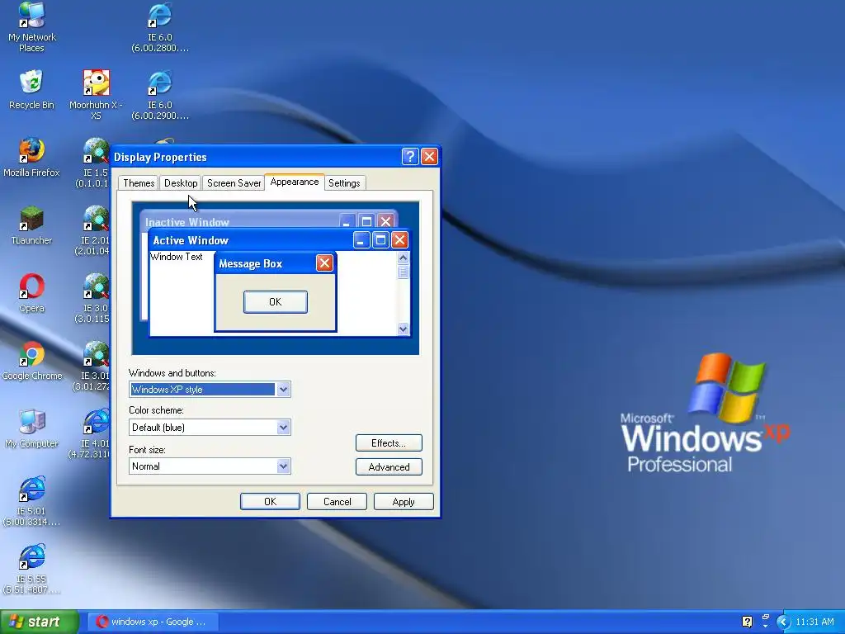Select the IE 5.01 desktop shortcut
Viewport: 845px width, 634px height.
click(x=32, y=501)
